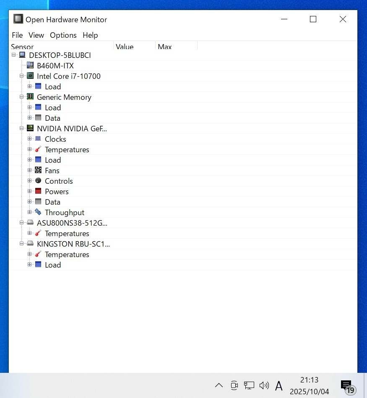The width and height of the screenshot is (367, 398).
Task: Collapse the NVIDIA GeForce node
Action: tap(21, 128)
